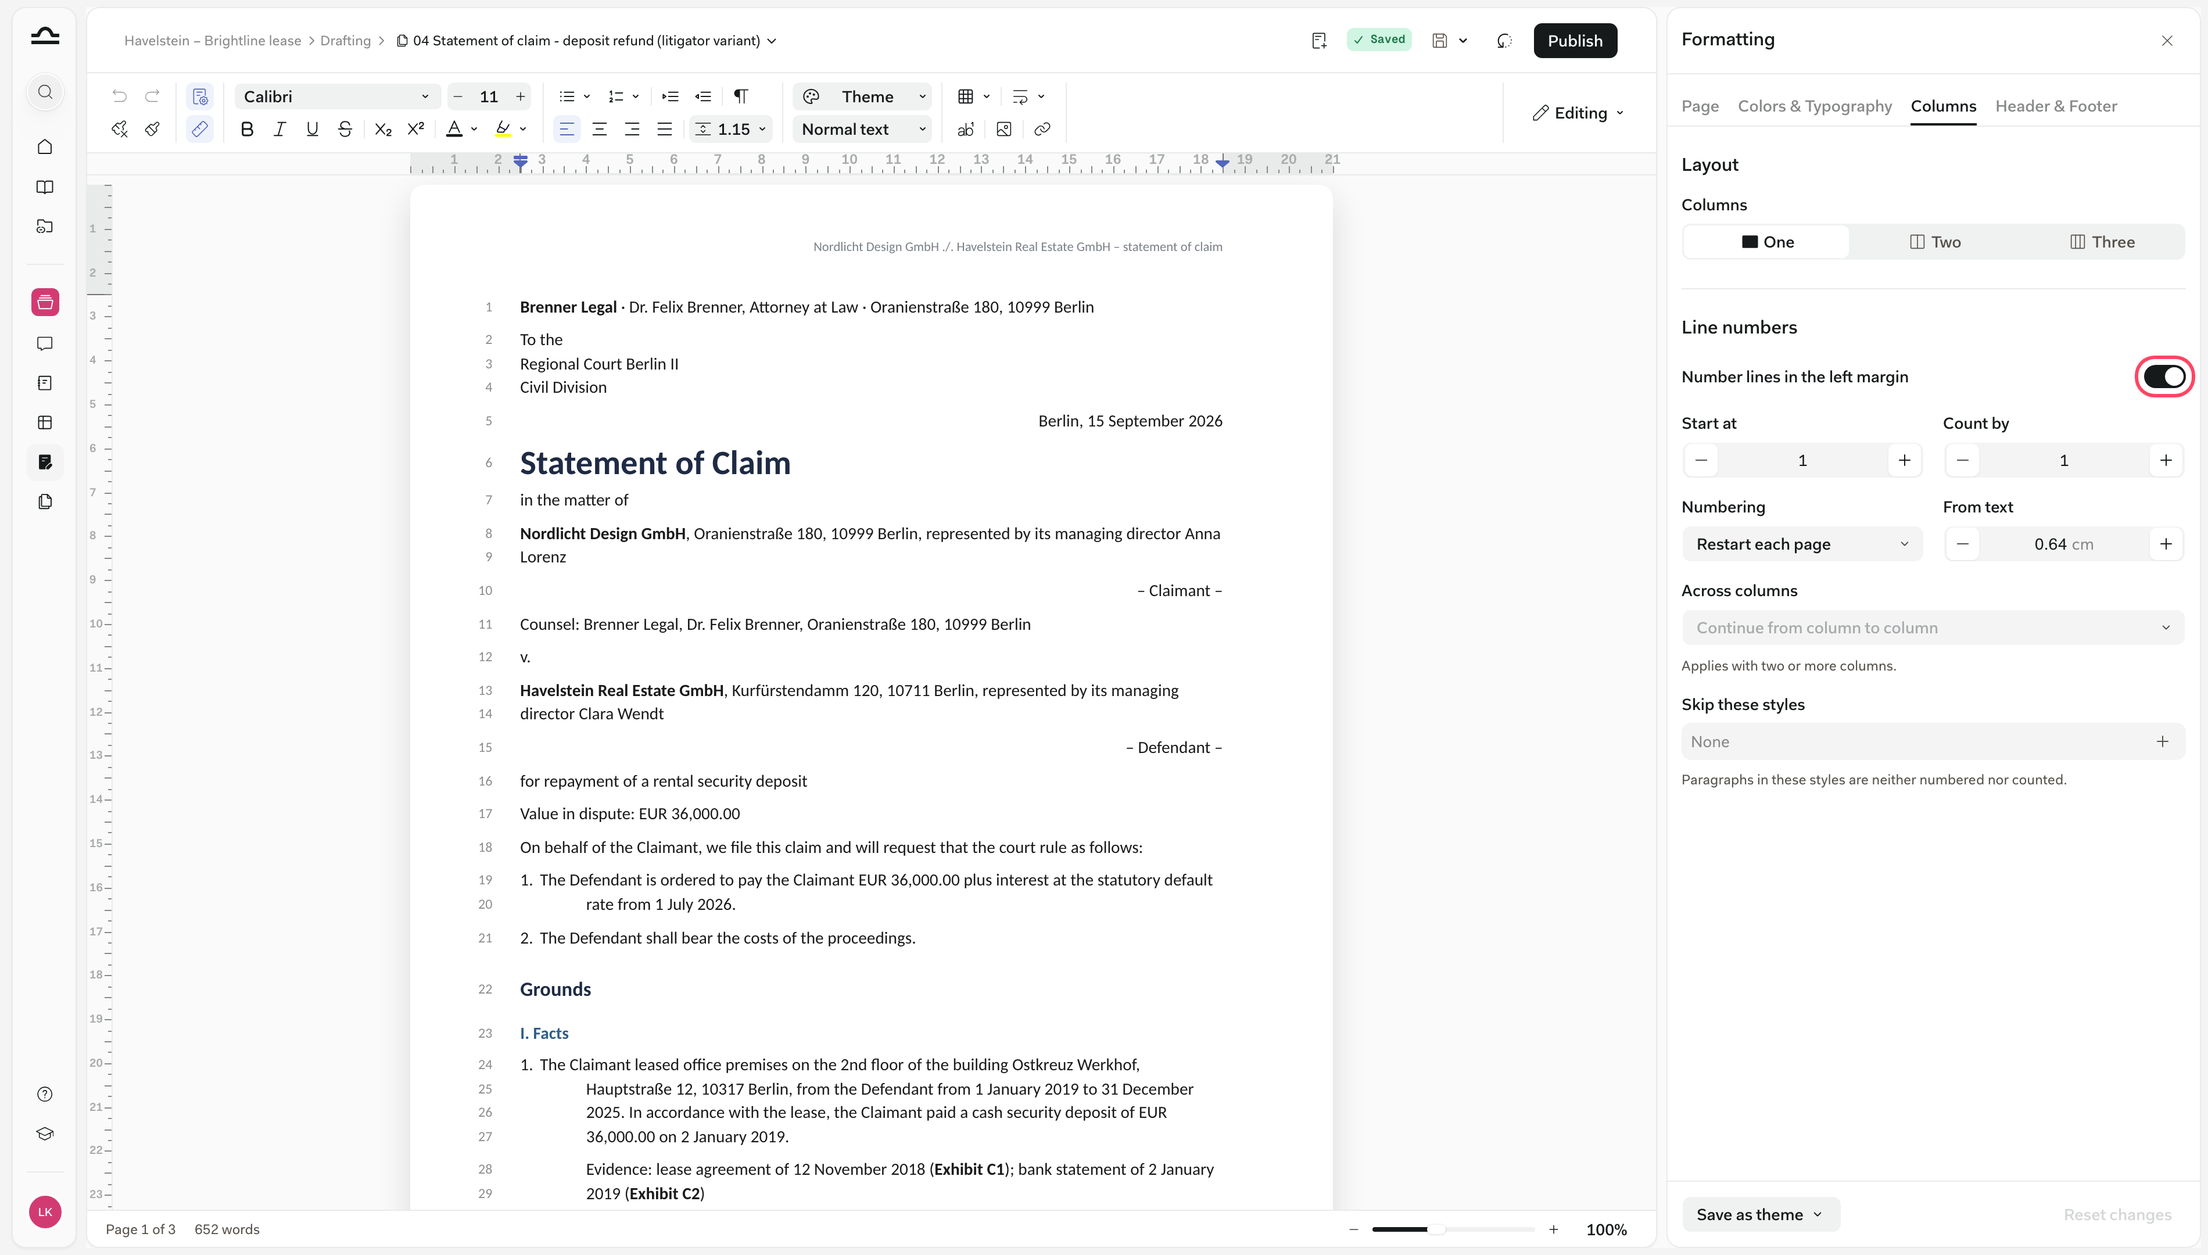Screen dimensions: 2208x1255
Task: Apply subscript formatting
Action: (383, 130)
